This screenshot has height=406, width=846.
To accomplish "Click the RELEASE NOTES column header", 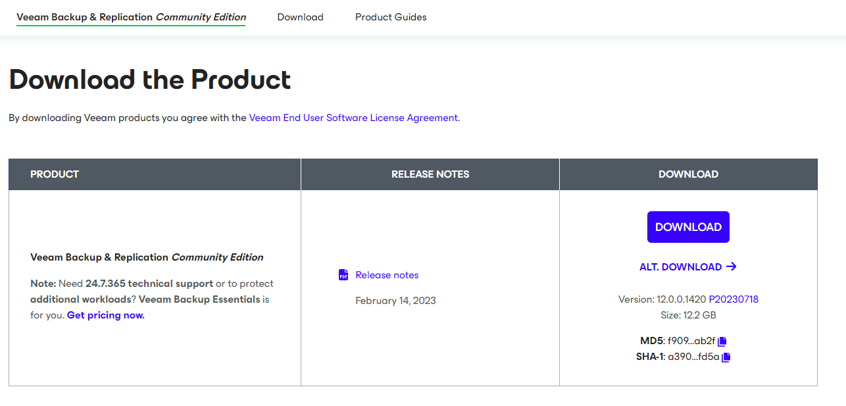I will click(430, 174).
